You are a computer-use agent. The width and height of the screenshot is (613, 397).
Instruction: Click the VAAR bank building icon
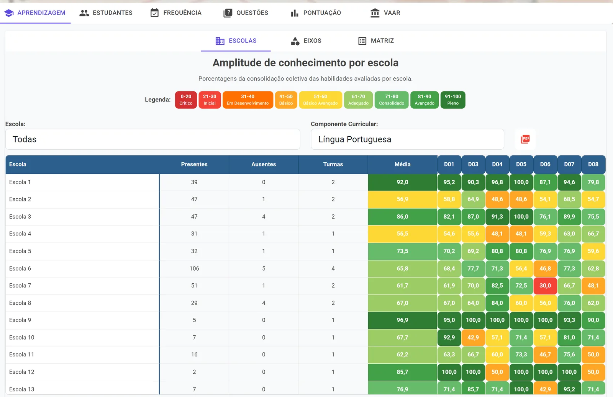(375, 13)
